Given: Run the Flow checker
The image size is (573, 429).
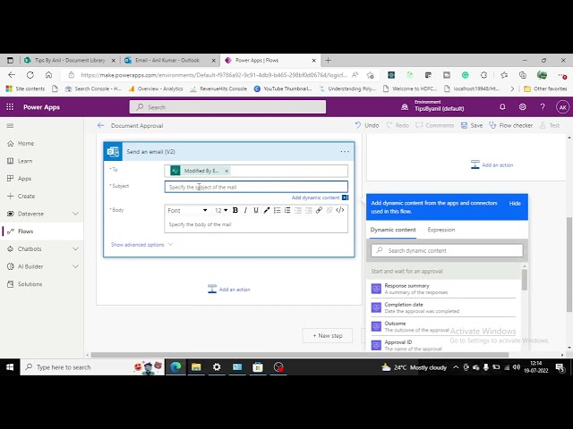Looking at the screenshot, I should click(x=511, y=125).
